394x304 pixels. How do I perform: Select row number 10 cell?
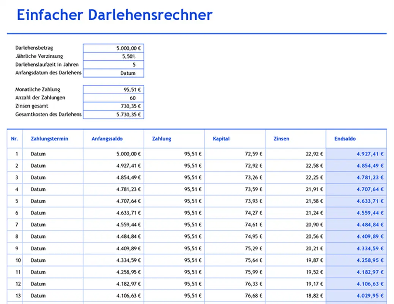coord(15,260)
